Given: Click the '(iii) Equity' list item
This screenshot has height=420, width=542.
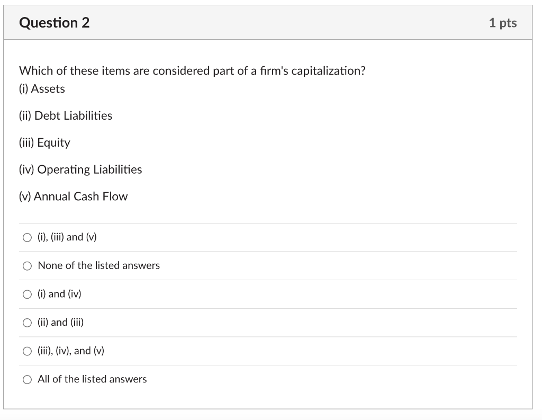Looking at the screenshot, I should tap(44, 142).
